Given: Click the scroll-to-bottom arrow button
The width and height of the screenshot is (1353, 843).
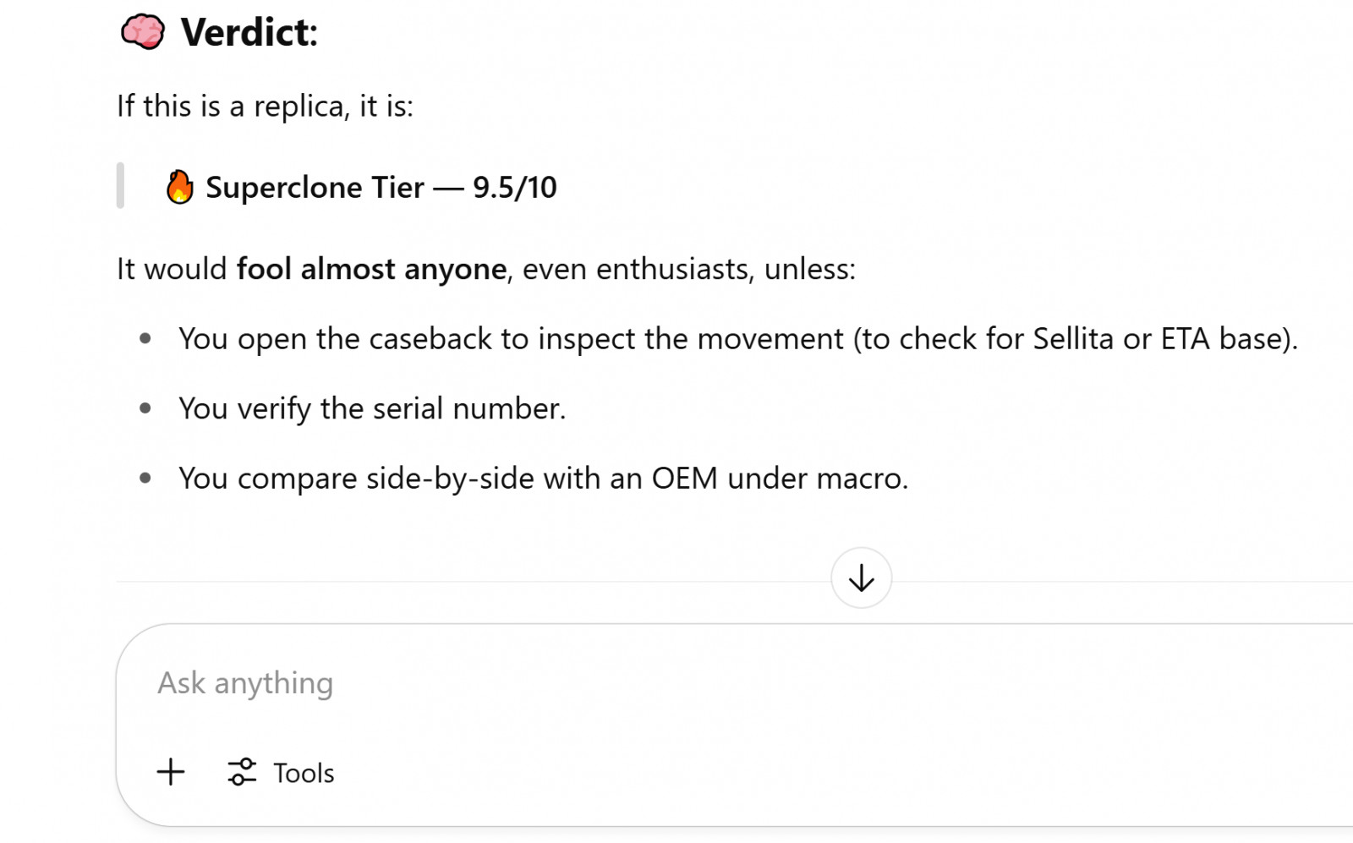Looking at the screenshot, I should (x=861, y=578).
